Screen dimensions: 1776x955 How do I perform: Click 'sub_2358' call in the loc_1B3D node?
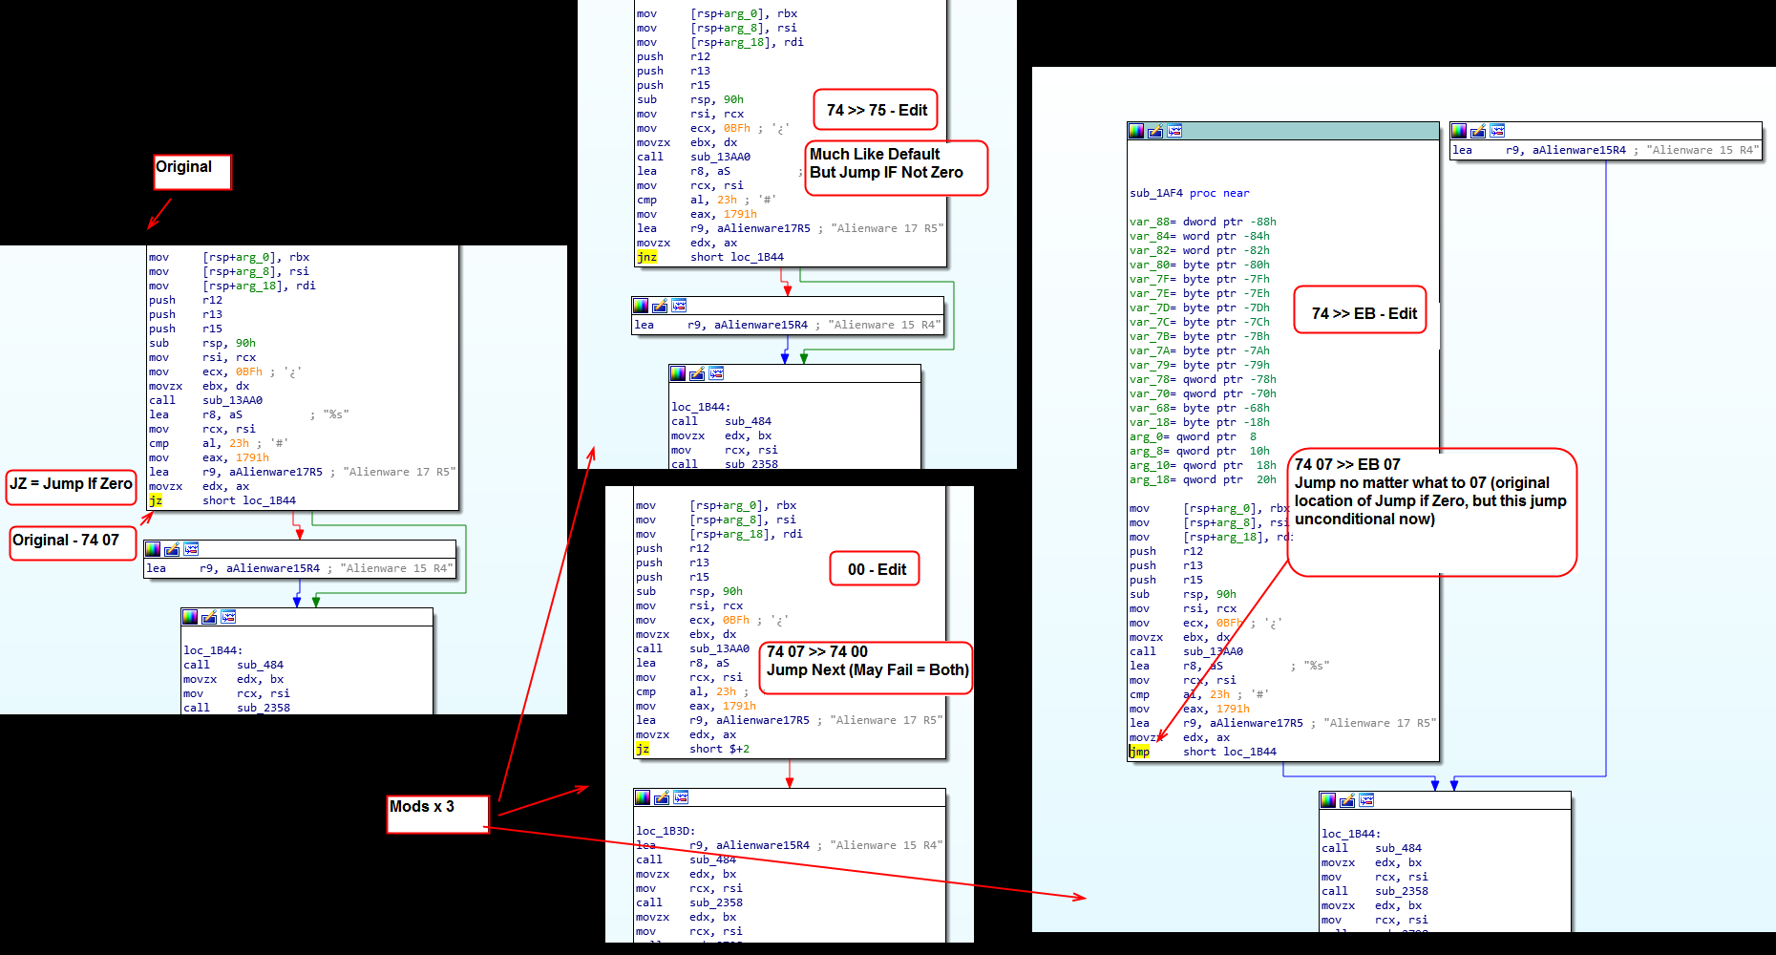coord(716,902)
